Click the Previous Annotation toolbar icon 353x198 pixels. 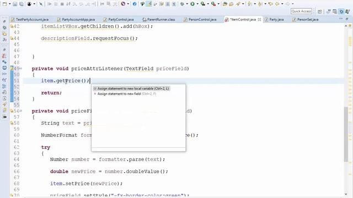pos(260,4)
